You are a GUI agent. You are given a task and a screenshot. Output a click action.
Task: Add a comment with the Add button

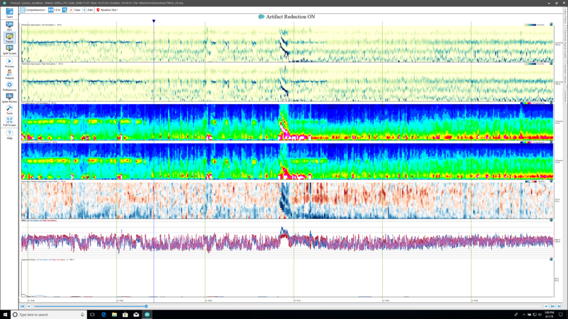pyautogui.click(x=88, y=10)
